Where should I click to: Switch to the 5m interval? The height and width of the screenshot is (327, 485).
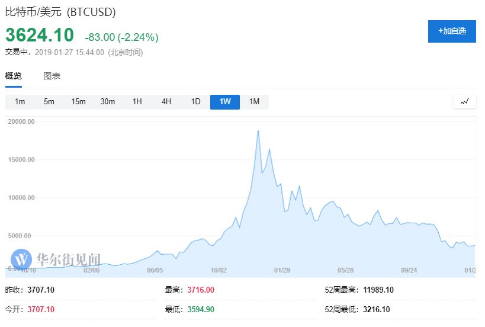(x=49, y=101)
